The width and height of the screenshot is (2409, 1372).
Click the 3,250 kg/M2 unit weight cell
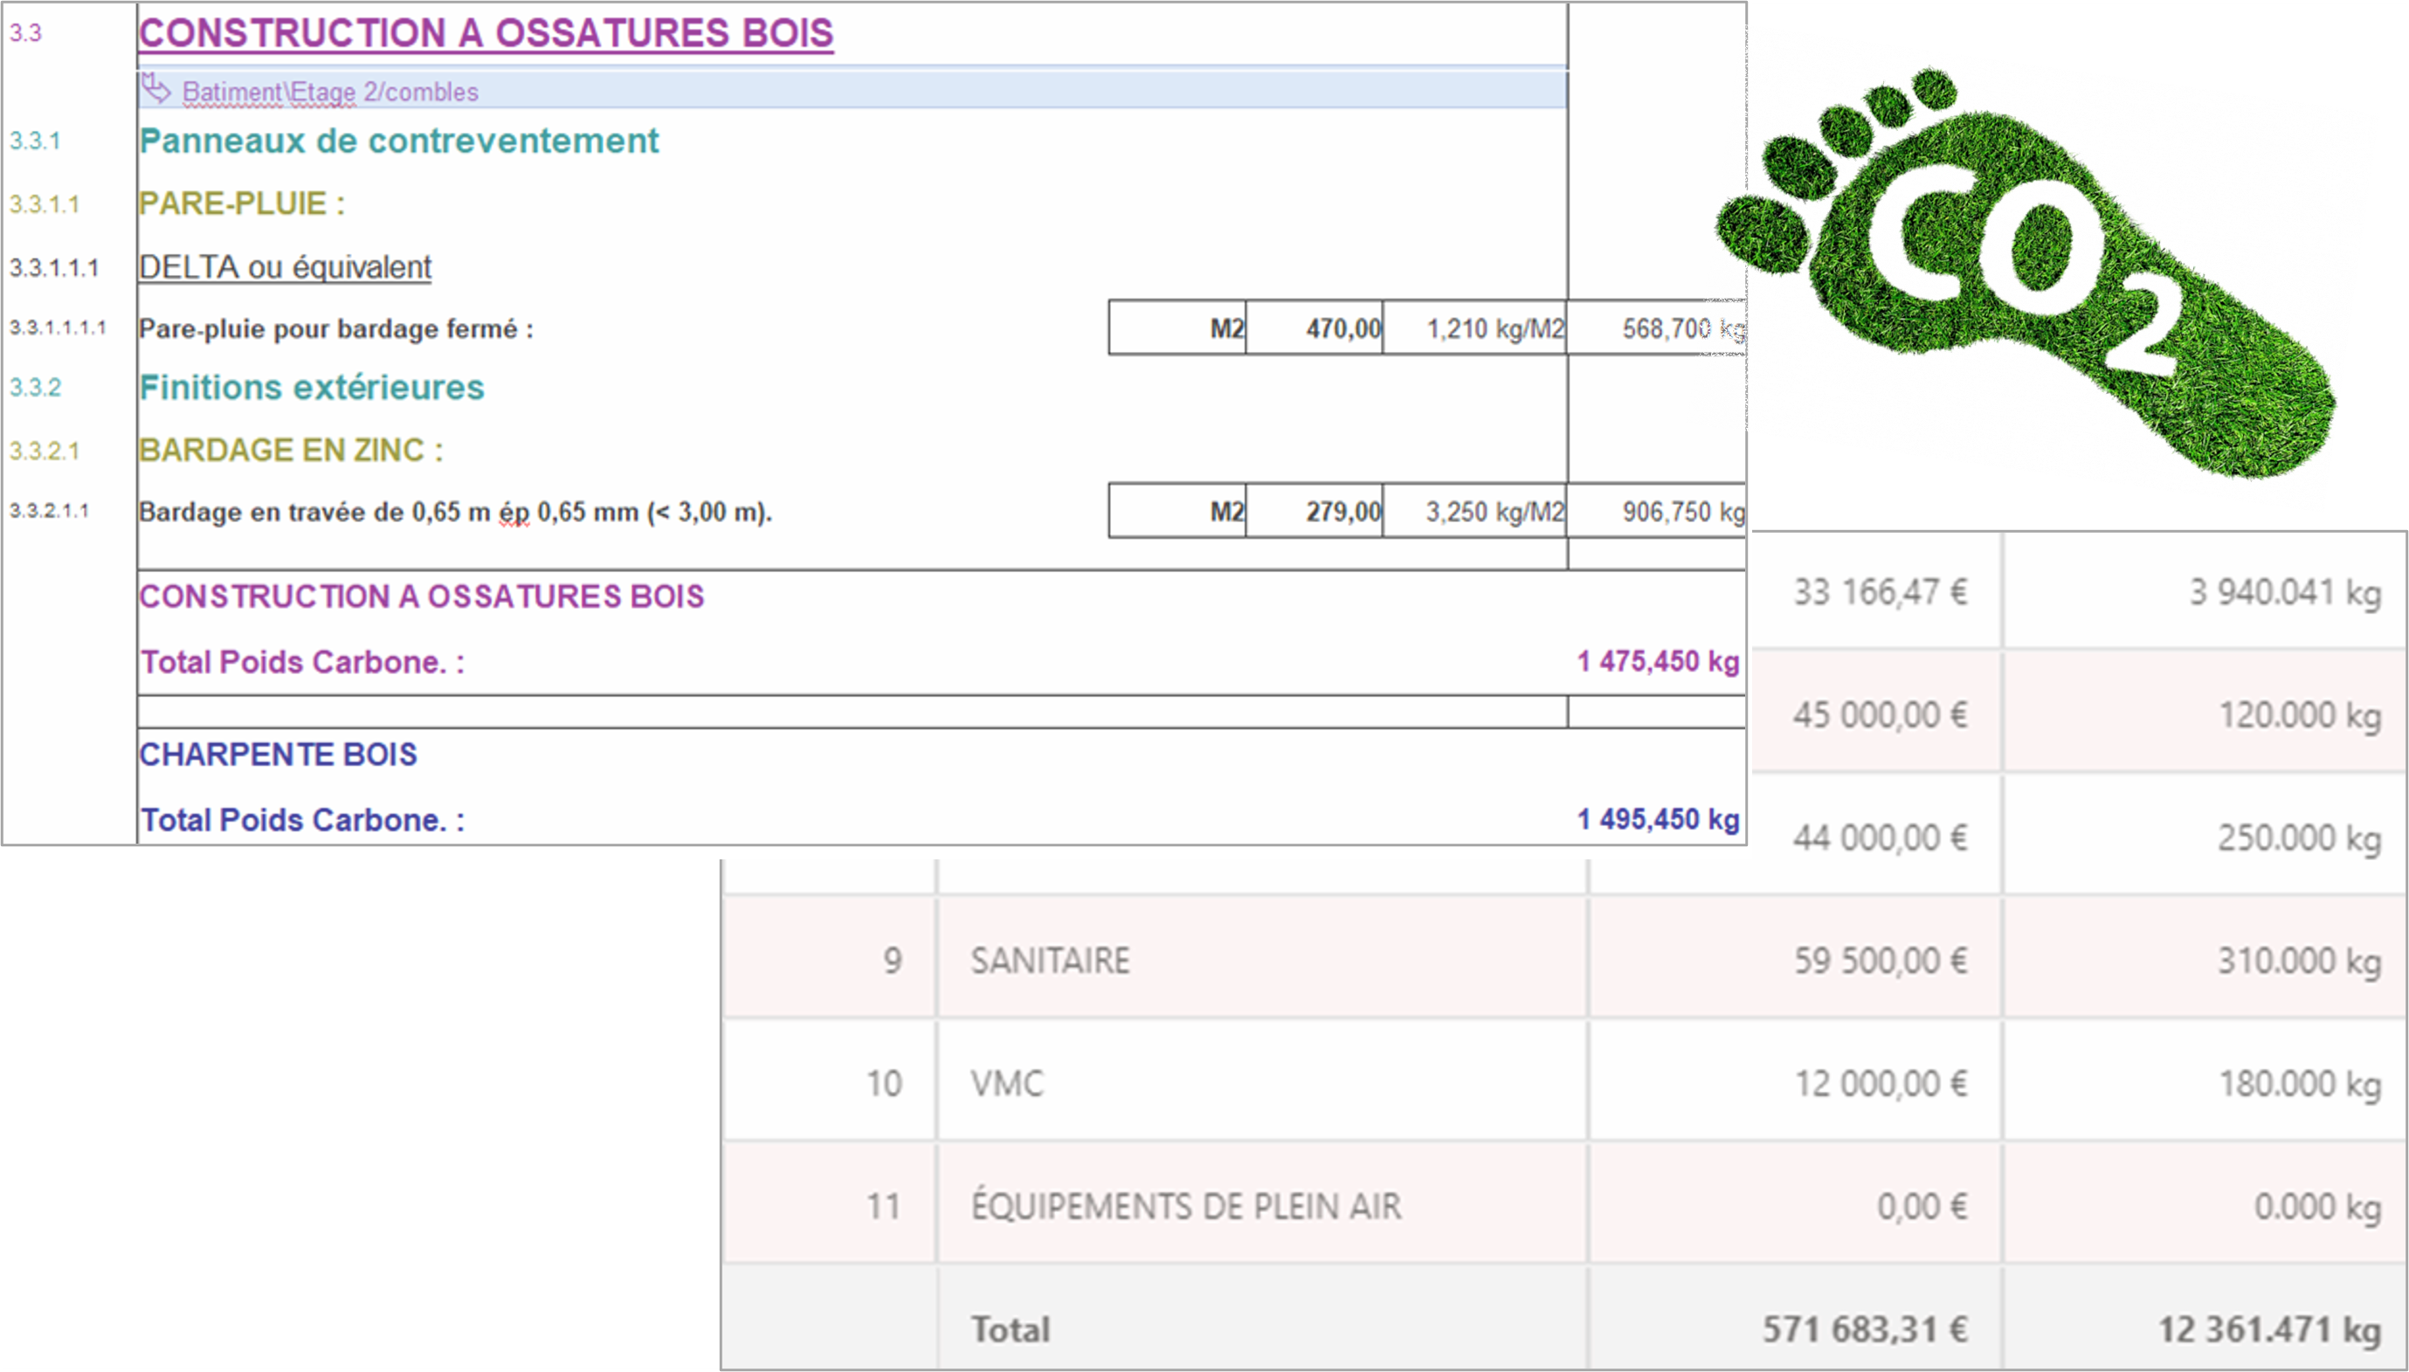pos(1474,511)
